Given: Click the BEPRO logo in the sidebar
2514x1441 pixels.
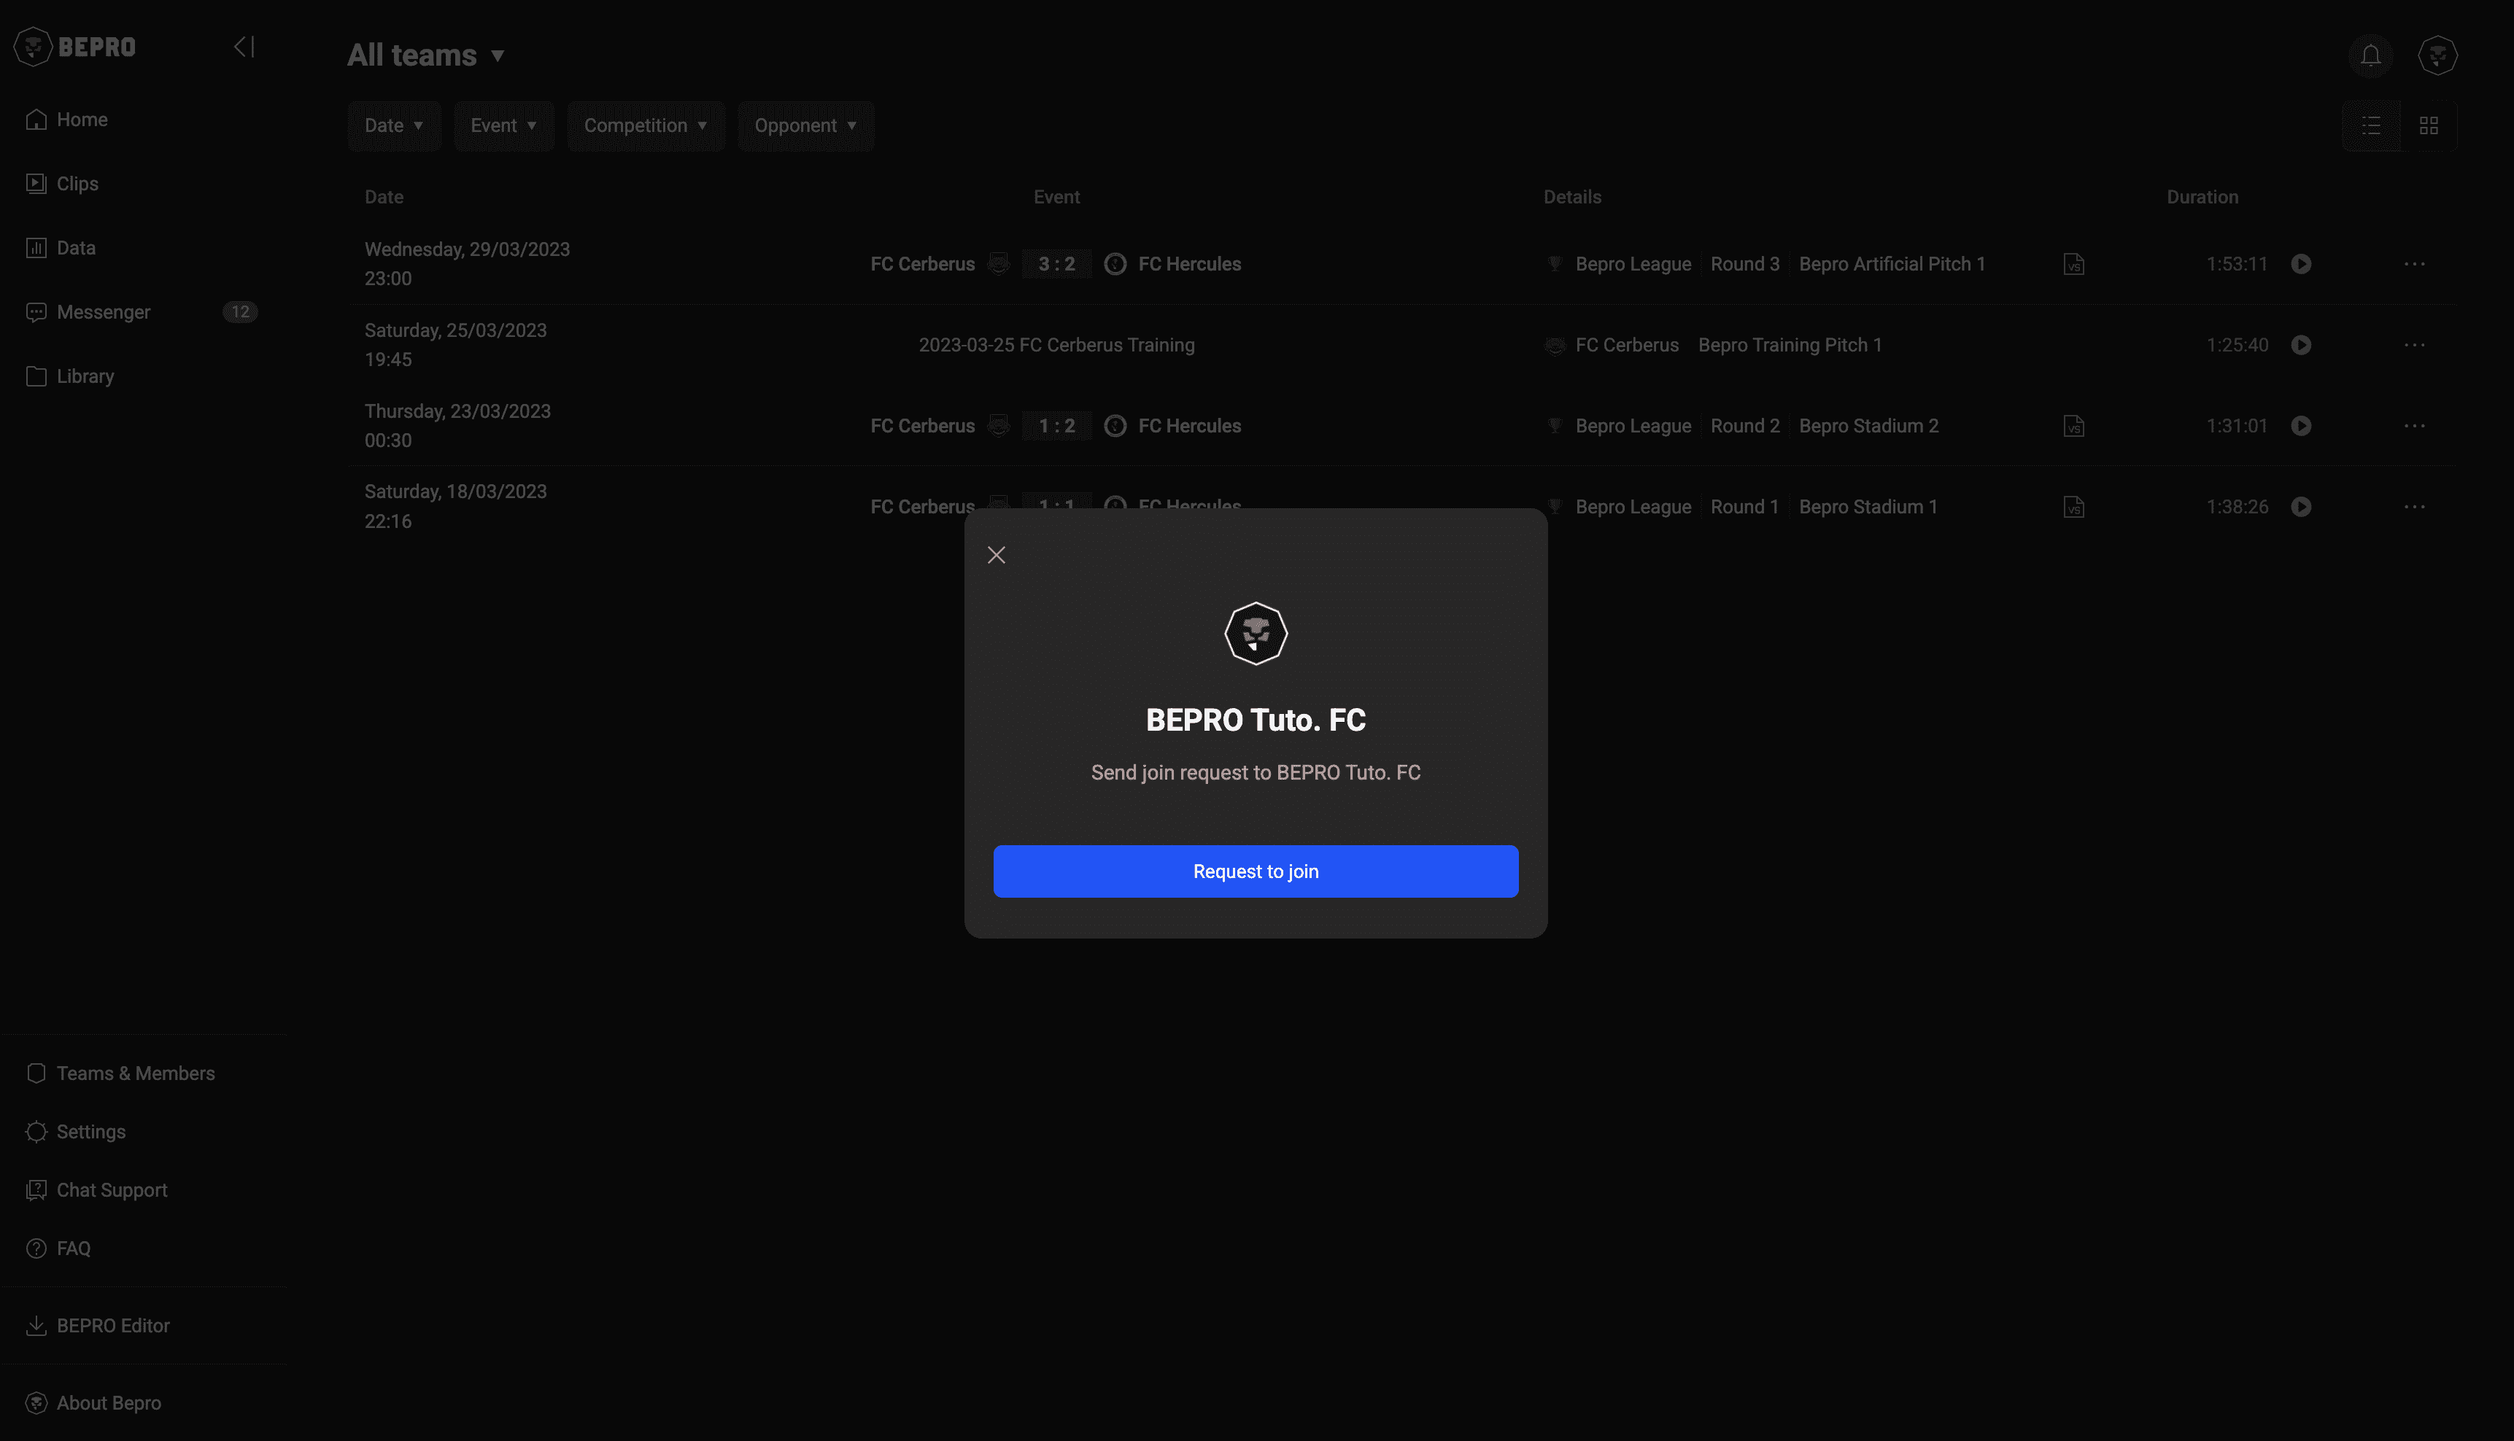Looking at the screenshot, I should [x=75, y=47].
